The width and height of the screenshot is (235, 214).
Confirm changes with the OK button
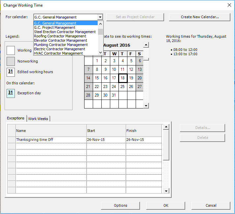[166, 205]
